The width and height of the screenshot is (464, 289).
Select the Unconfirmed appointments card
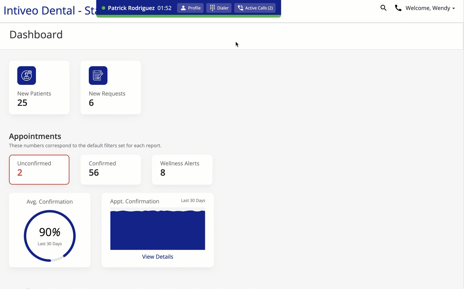(39, 169)
